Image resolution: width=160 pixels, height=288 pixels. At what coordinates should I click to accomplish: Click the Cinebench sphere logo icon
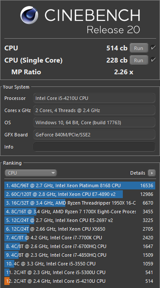point(29,15)
